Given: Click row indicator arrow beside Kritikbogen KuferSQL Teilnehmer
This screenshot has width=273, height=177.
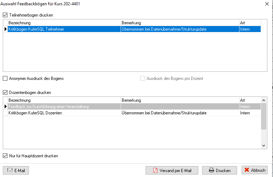Looking at the screenshot, I should tap(6, 29).
